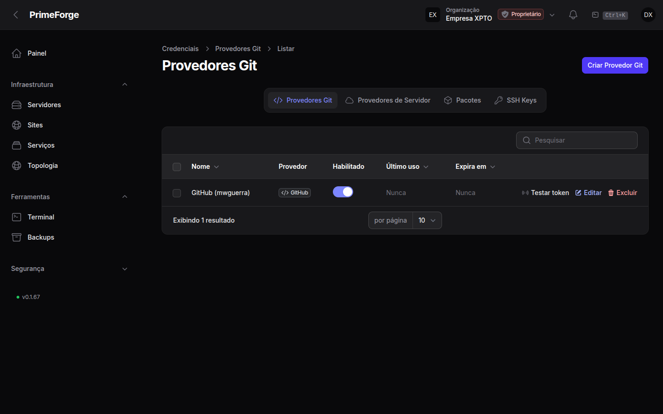Sort by the Último uso column
The image size is (663, 414).
(407, 167)
